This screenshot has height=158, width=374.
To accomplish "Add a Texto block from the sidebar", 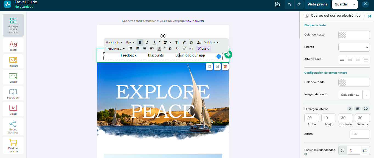I will point(13,45).
